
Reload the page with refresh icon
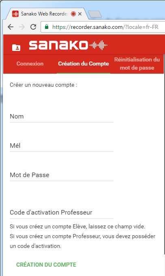point(33,27)
